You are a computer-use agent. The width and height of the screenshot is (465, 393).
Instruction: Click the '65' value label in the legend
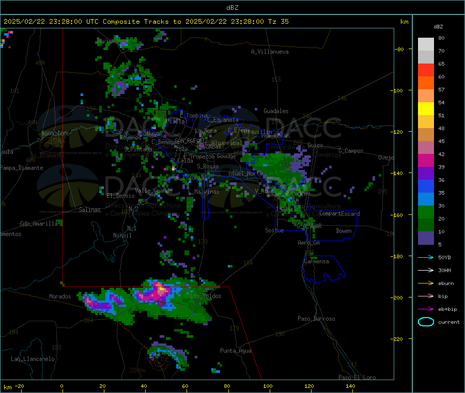click(x=441, y=64)
